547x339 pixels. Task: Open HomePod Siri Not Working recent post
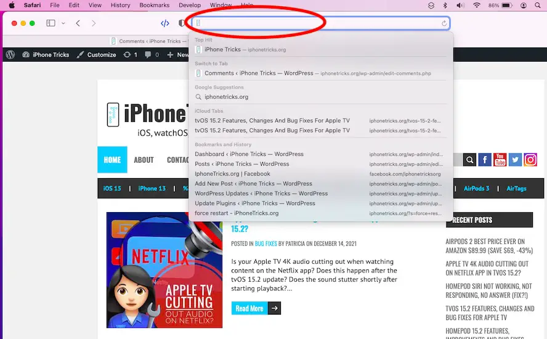point(488,291)
